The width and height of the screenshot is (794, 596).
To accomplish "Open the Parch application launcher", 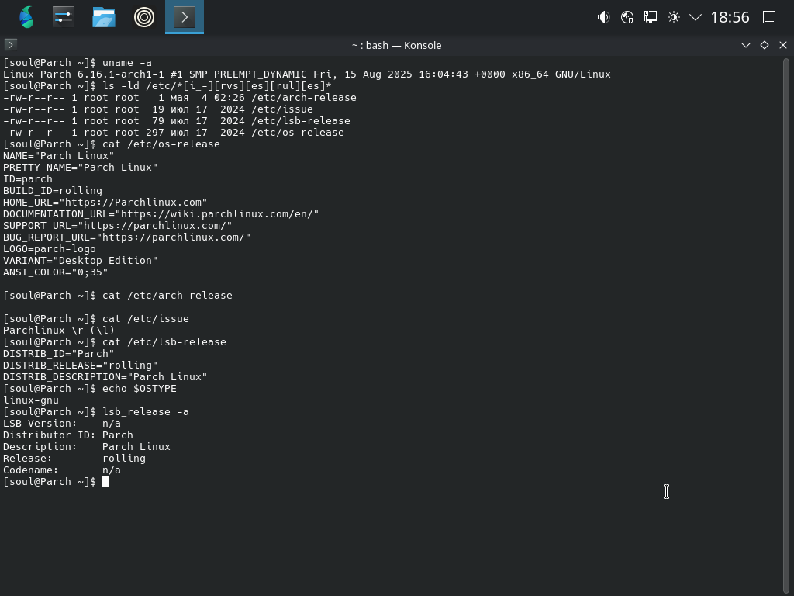I will click(26, 17).
